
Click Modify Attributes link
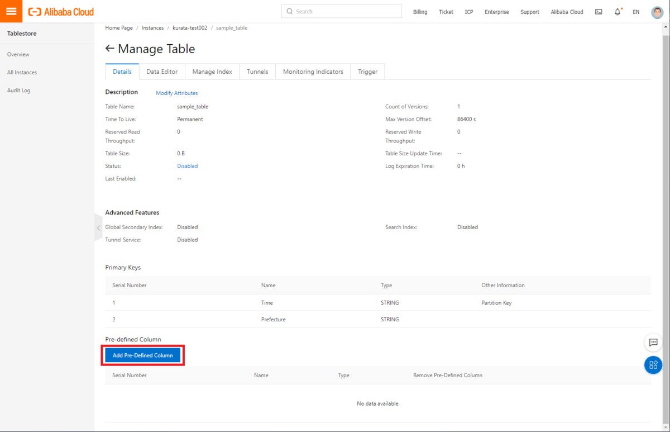[x=176, y=93]
